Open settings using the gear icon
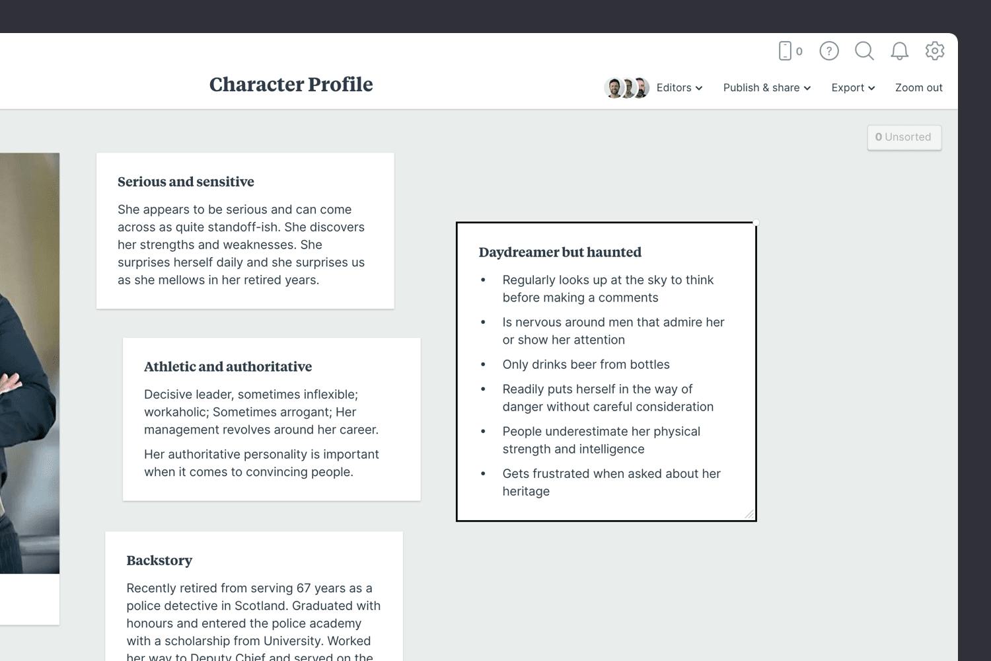The height and width of the screenshot is (661, 991). (x=935, y=51)
